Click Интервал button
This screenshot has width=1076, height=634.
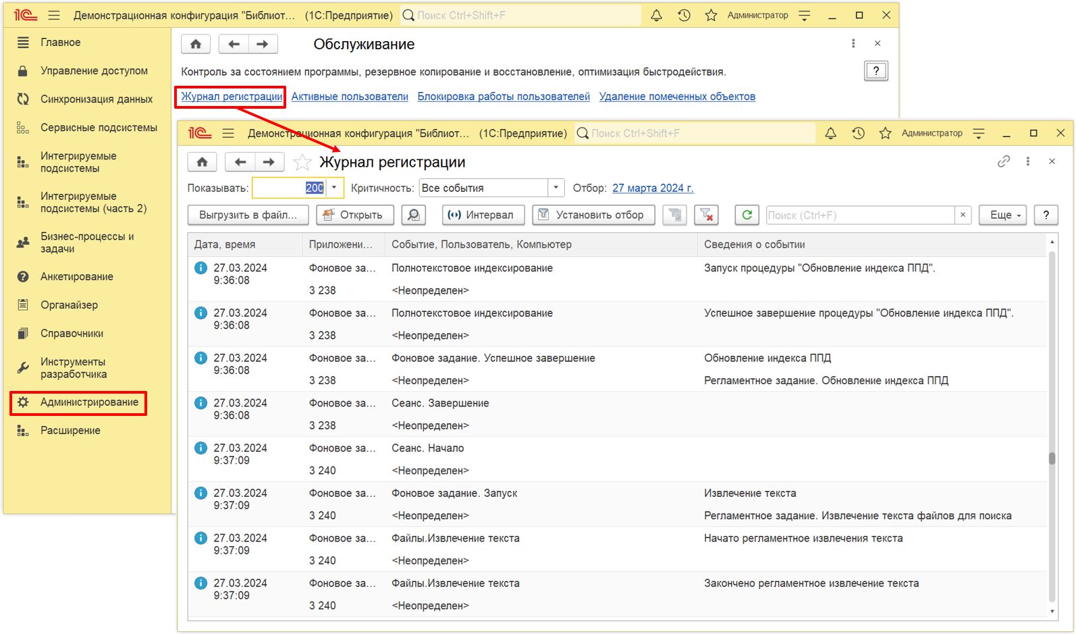point(483,215)
